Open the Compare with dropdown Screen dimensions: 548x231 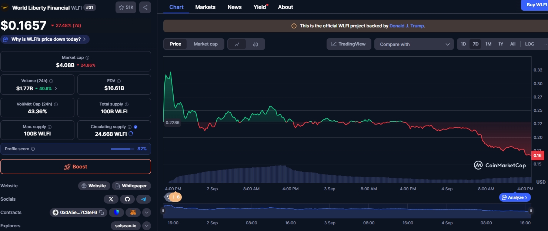coord(414,44)
